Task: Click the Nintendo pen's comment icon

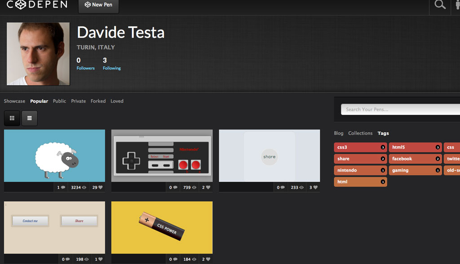Action: coord(175,187)
